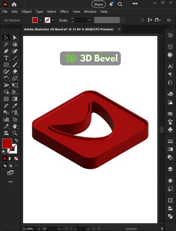This screenshot has width=176, height=231.
Task: Select the Gradient tool
Action: 15,99
